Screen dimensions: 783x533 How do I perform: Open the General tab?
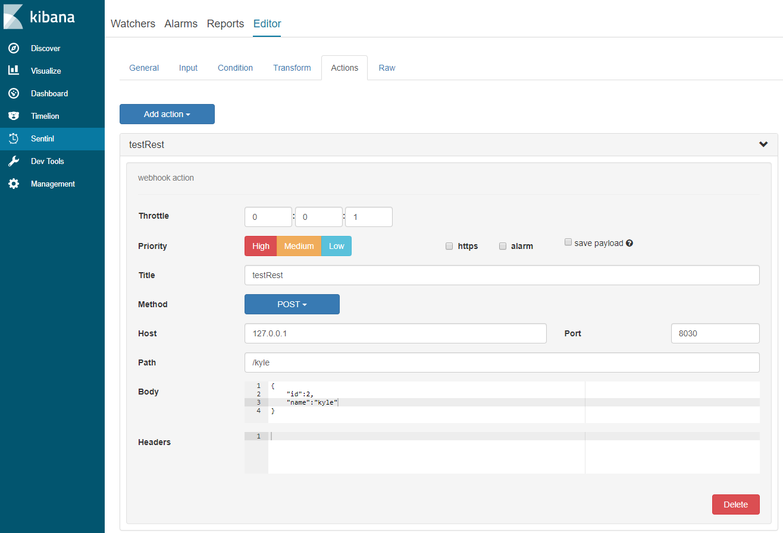[144, 68]
